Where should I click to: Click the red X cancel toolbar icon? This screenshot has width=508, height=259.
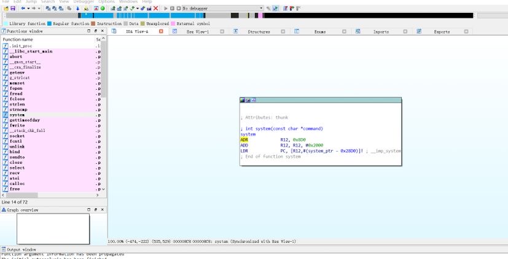coord(156,9)
